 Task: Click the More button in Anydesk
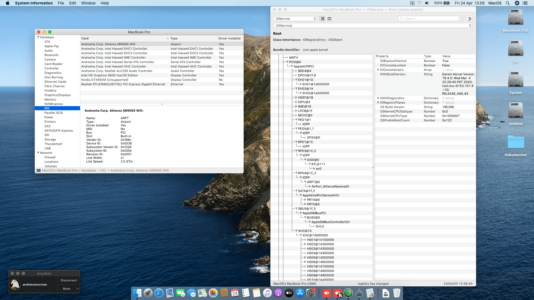coord(66,289)
